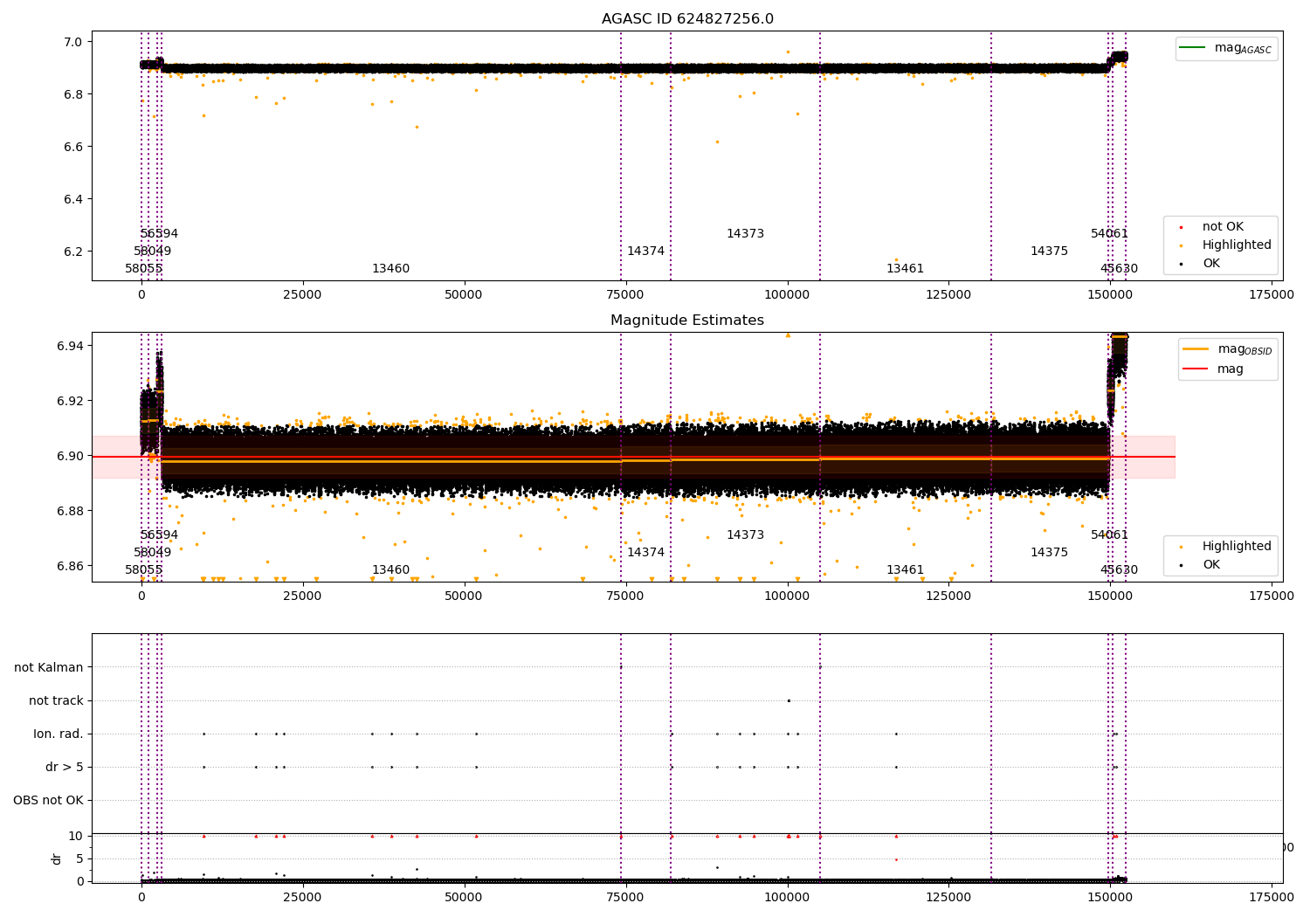The image size is (1310, 917).
Task: Click OBSID label 54061 in top plot
Action: click(x=1109, y=234)
